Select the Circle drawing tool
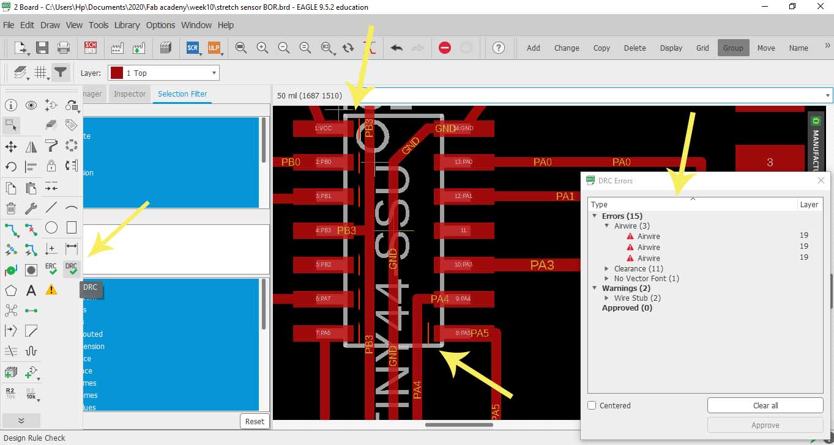 tap(51, 227)
